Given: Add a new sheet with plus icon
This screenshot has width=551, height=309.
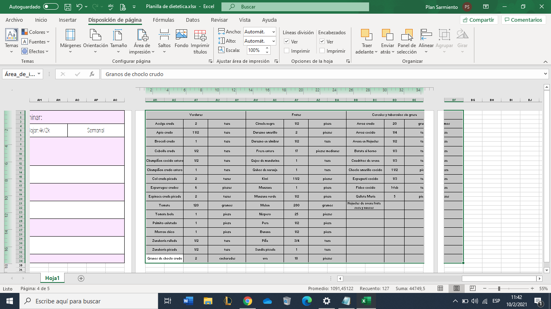Looking at the screenshot, I should [x=81, y=278].
